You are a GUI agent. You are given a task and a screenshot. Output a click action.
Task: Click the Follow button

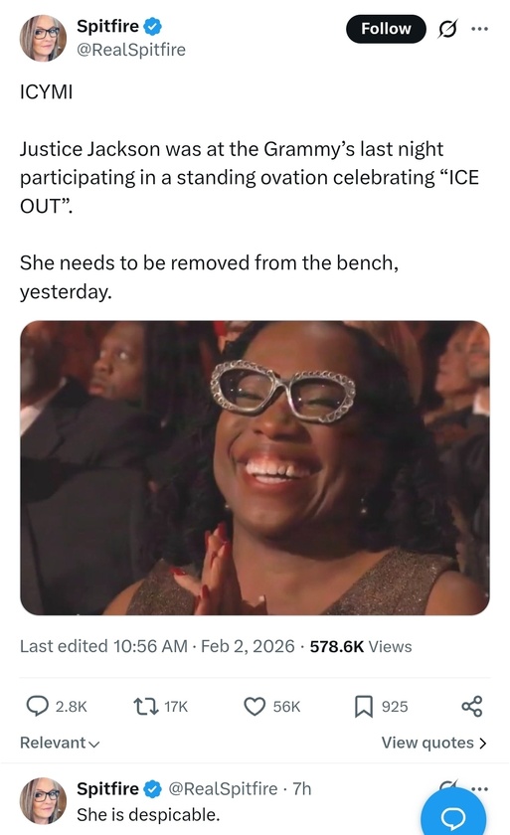(x=386, y=29)
